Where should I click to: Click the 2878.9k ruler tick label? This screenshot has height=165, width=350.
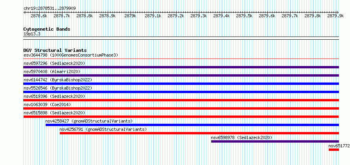107,16
